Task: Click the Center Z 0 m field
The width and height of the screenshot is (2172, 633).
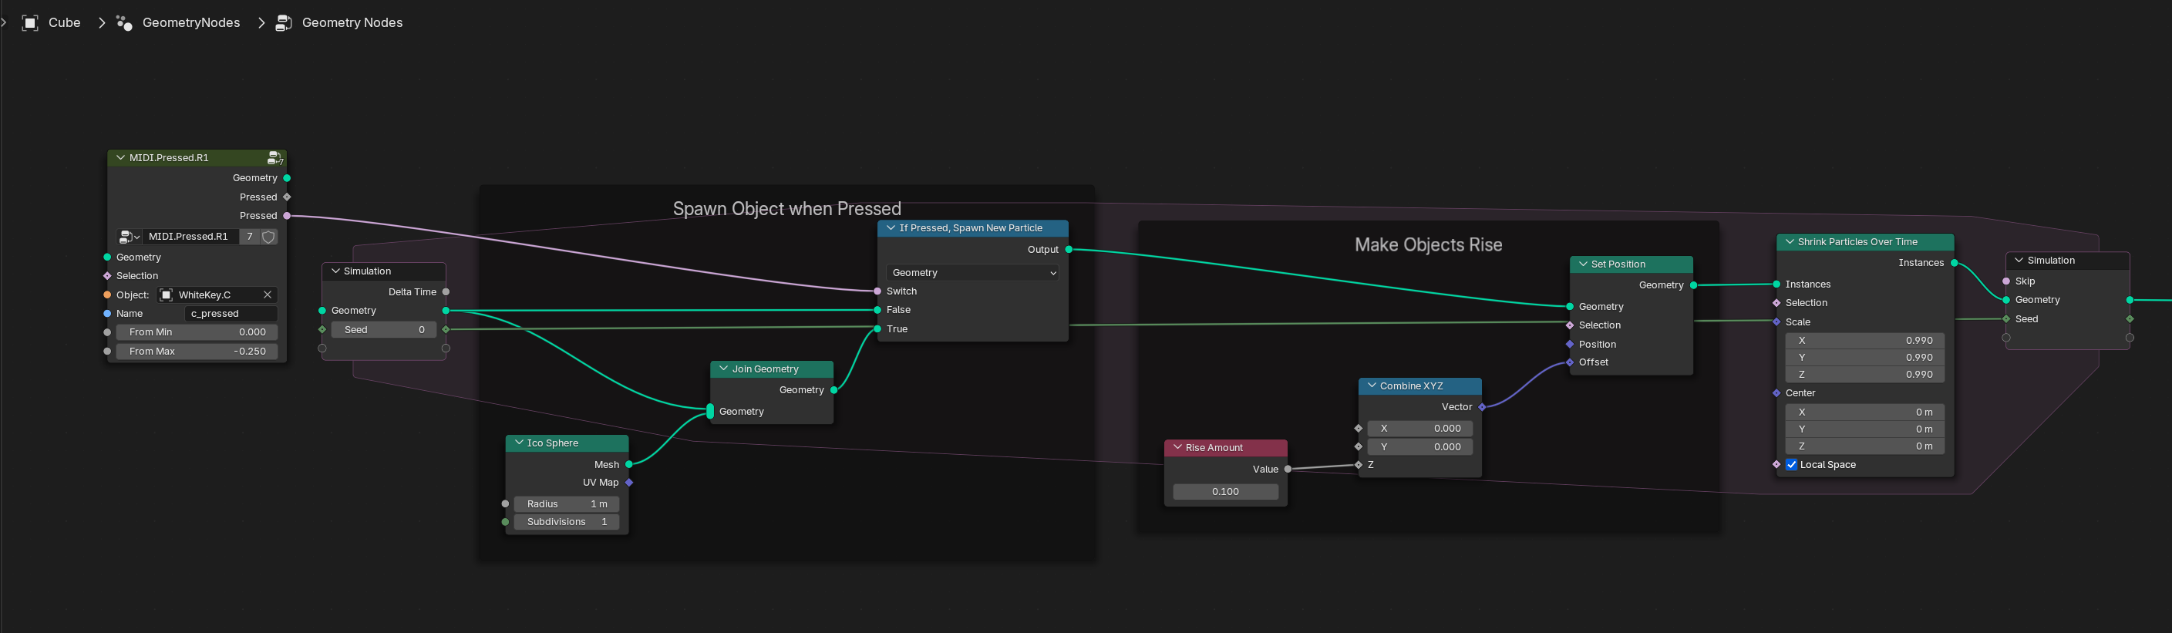Action: click(1864, 446)
